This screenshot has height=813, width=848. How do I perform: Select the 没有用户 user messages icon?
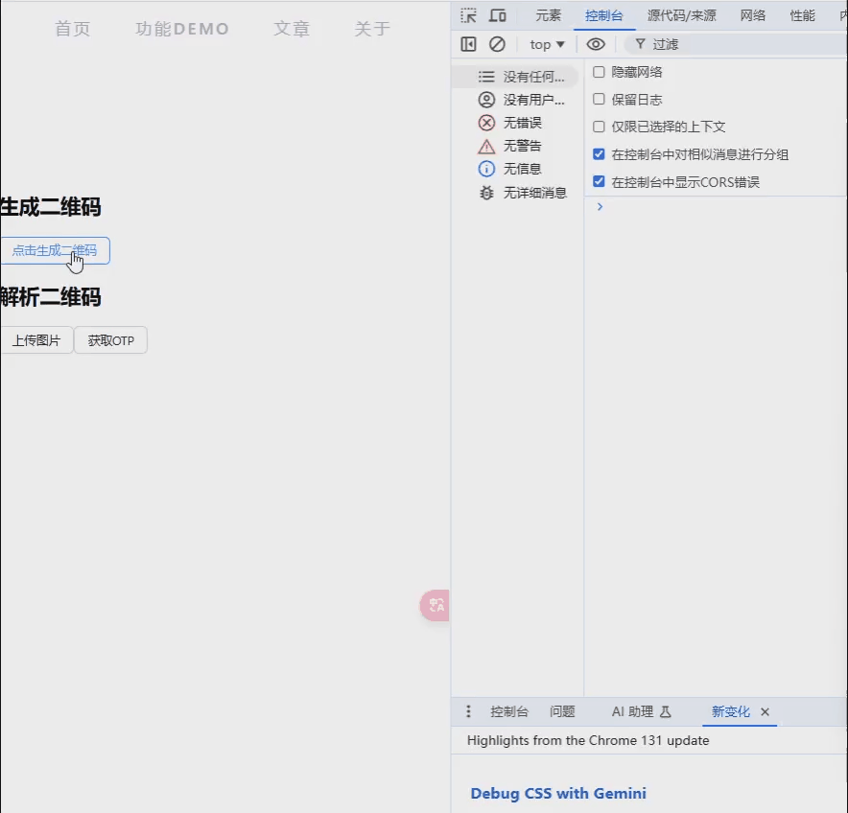487,100
